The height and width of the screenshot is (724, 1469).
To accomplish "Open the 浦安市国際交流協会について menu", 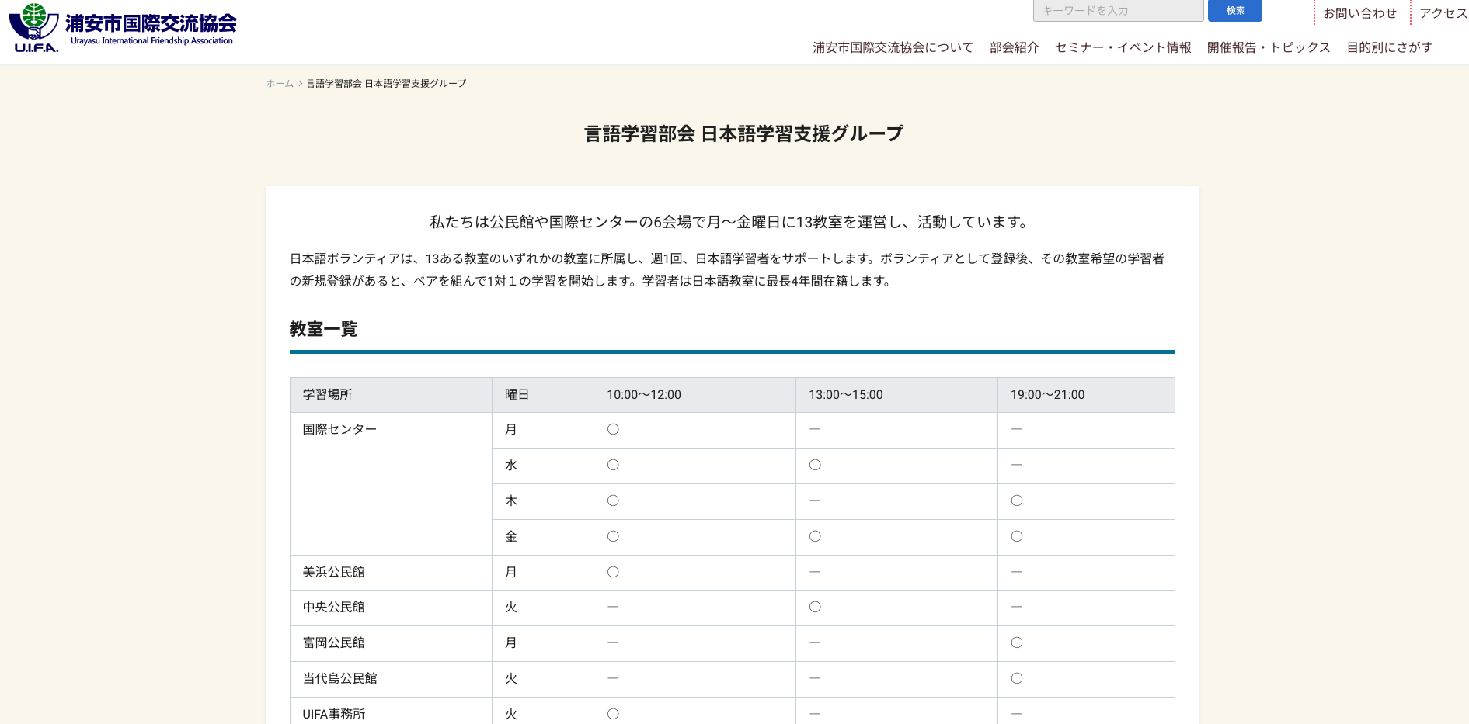I will click(890, 47).
